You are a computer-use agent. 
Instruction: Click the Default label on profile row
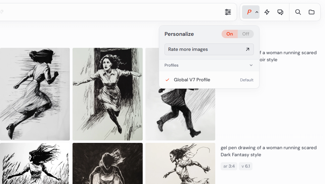coord(246,80)
